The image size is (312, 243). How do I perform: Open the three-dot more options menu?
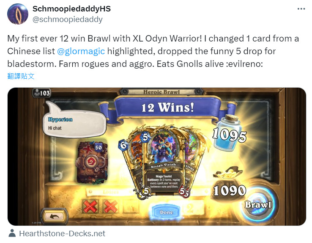pyautogui.click(x=301, y=9)
